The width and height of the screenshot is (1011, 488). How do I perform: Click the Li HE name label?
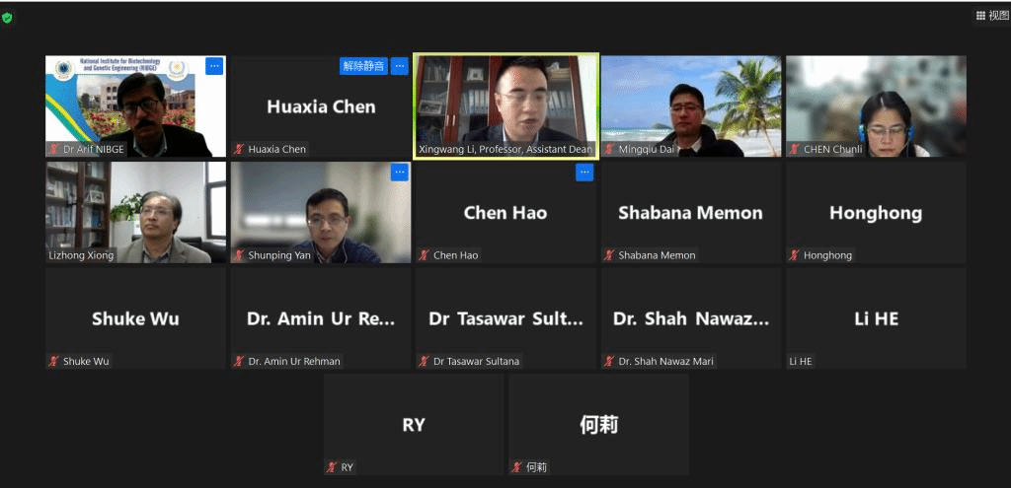point(801,361)
